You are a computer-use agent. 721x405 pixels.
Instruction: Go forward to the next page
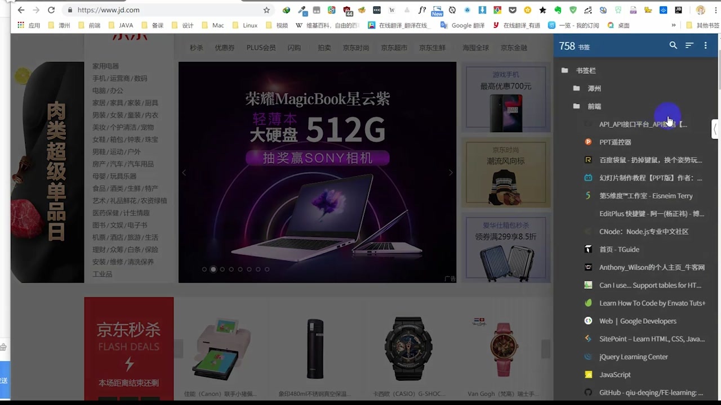coord(36,10)
